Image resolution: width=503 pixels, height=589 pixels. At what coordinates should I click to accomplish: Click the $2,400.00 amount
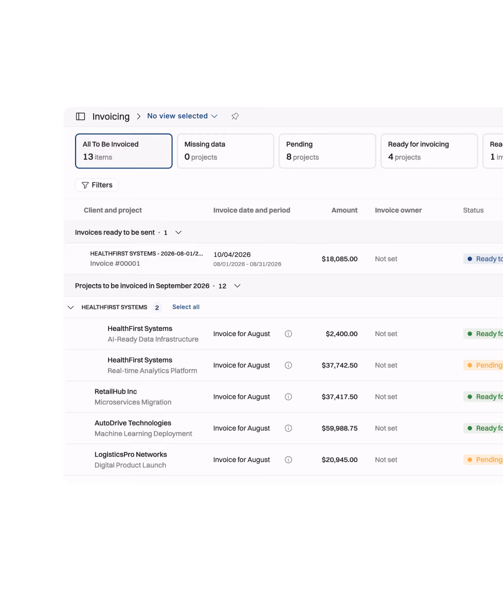coord(342,334)
